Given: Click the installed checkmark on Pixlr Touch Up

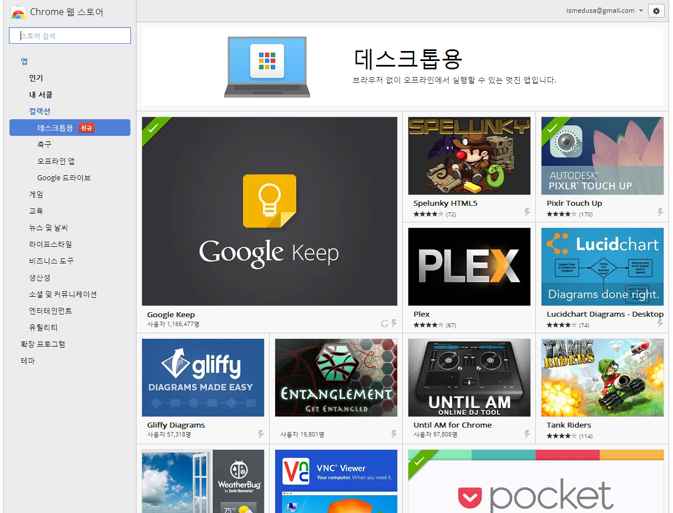Looking at the screenshot, I should [x=552, y=128].
